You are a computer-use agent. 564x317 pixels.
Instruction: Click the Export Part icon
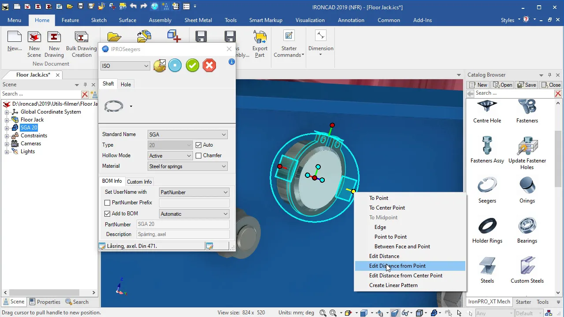pos(260,44)
